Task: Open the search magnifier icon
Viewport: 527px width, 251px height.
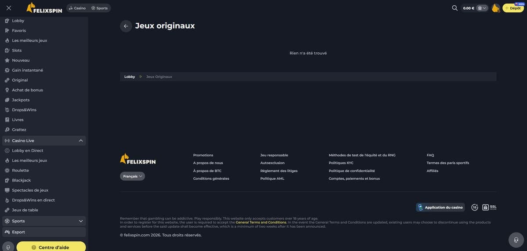Action: coord(455,8)
